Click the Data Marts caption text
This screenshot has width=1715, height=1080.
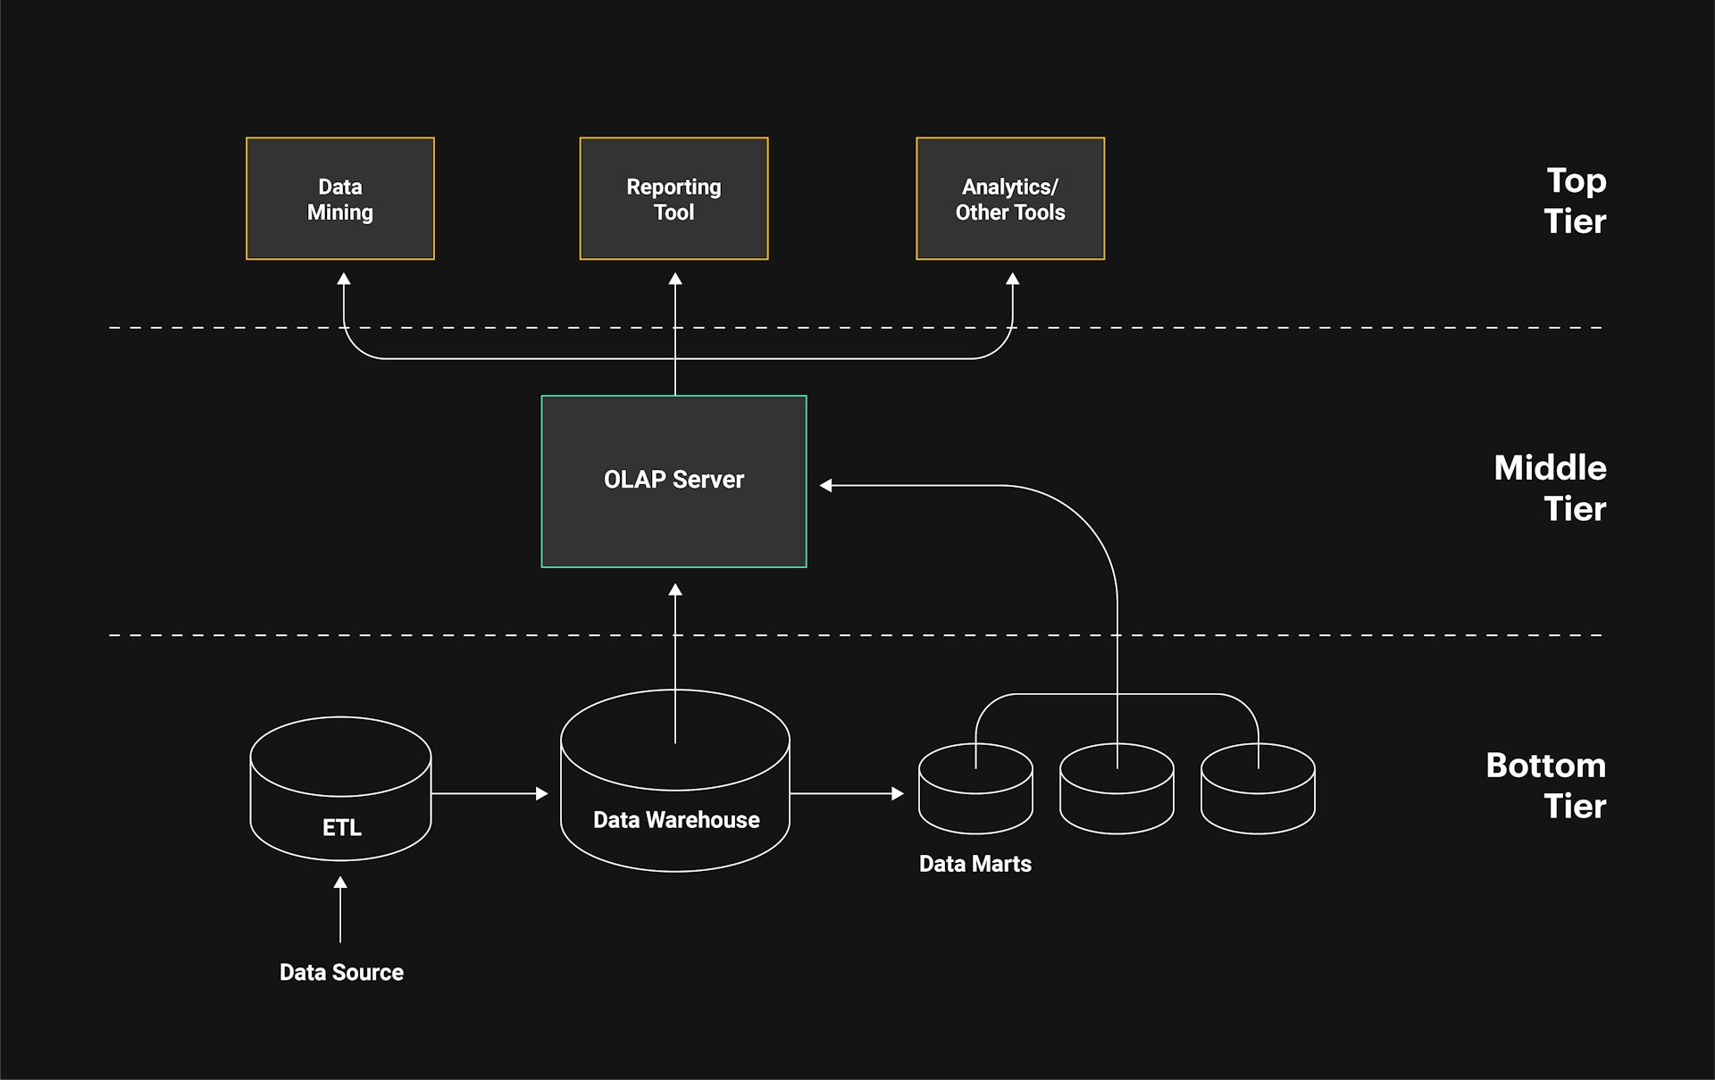[x=975, y=863]
